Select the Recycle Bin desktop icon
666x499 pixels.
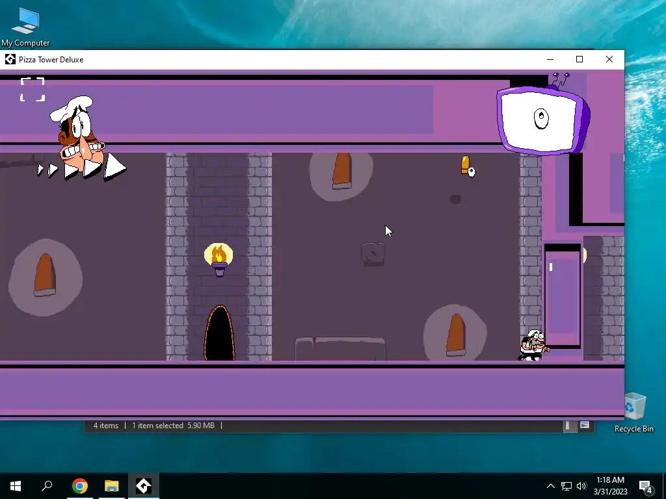[633, 413]
